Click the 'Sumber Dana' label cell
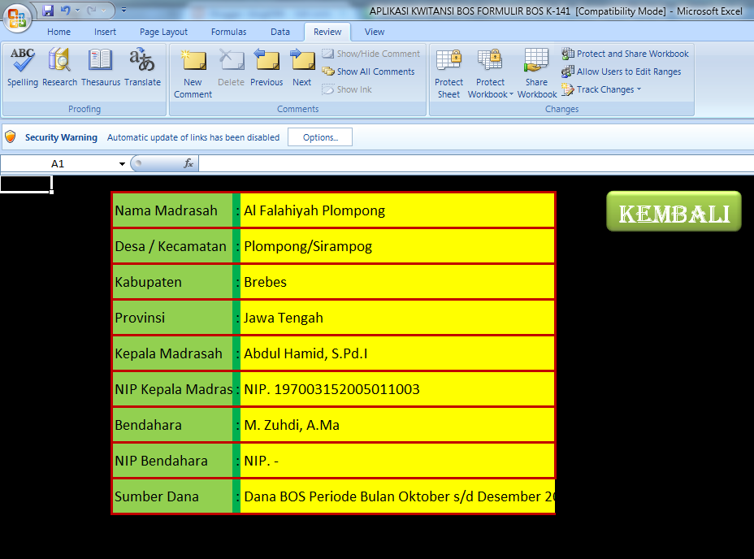The height and width of the screenshot is (559, 754). [173, 496]
